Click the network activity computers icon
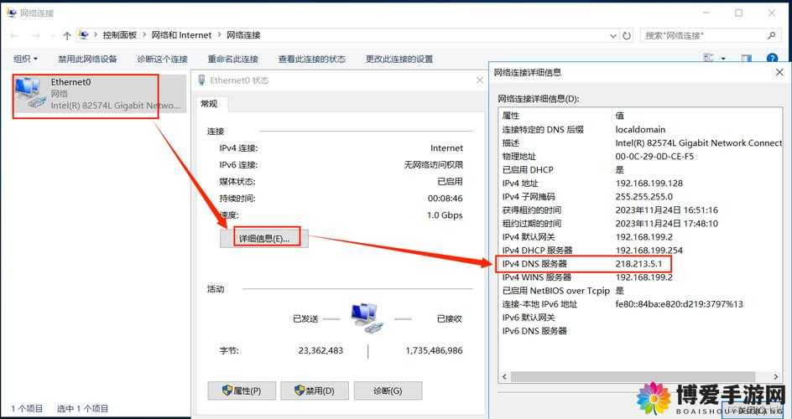The height and width of the screenshot is (419, 792). [x=367, y=318]
